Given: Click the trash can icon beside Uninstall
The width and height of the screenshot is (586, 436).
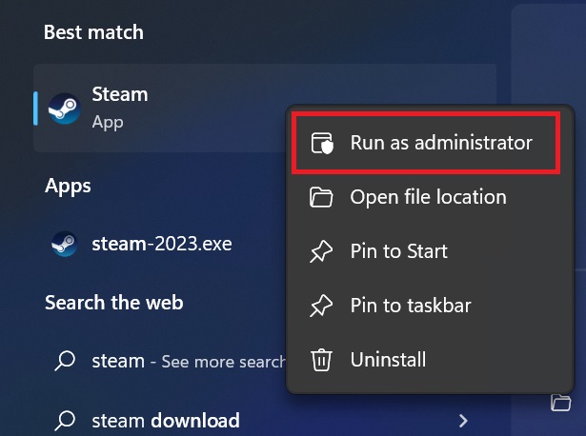Looking at the screenshot, I should pyautogui.click(x=321, y=360).
